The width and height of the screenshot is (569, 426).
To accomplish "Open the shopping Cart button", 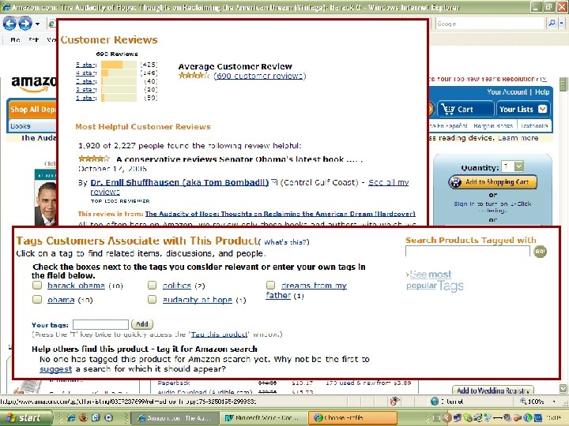I will pyautogui.click(x=465, y=109).
